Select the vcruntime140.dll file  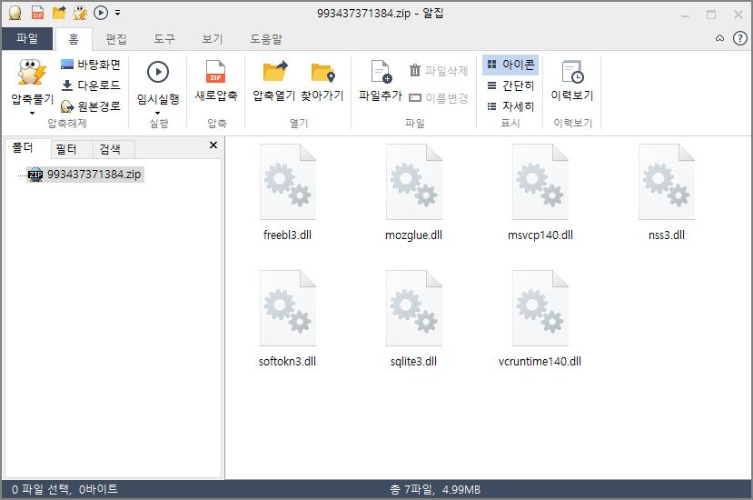tap(540, 319)
